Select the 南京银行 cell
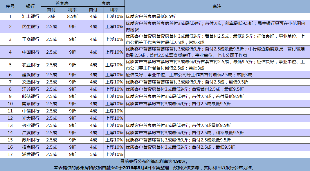The width and height of the screenshot is (310, 171). pos(31,104)
